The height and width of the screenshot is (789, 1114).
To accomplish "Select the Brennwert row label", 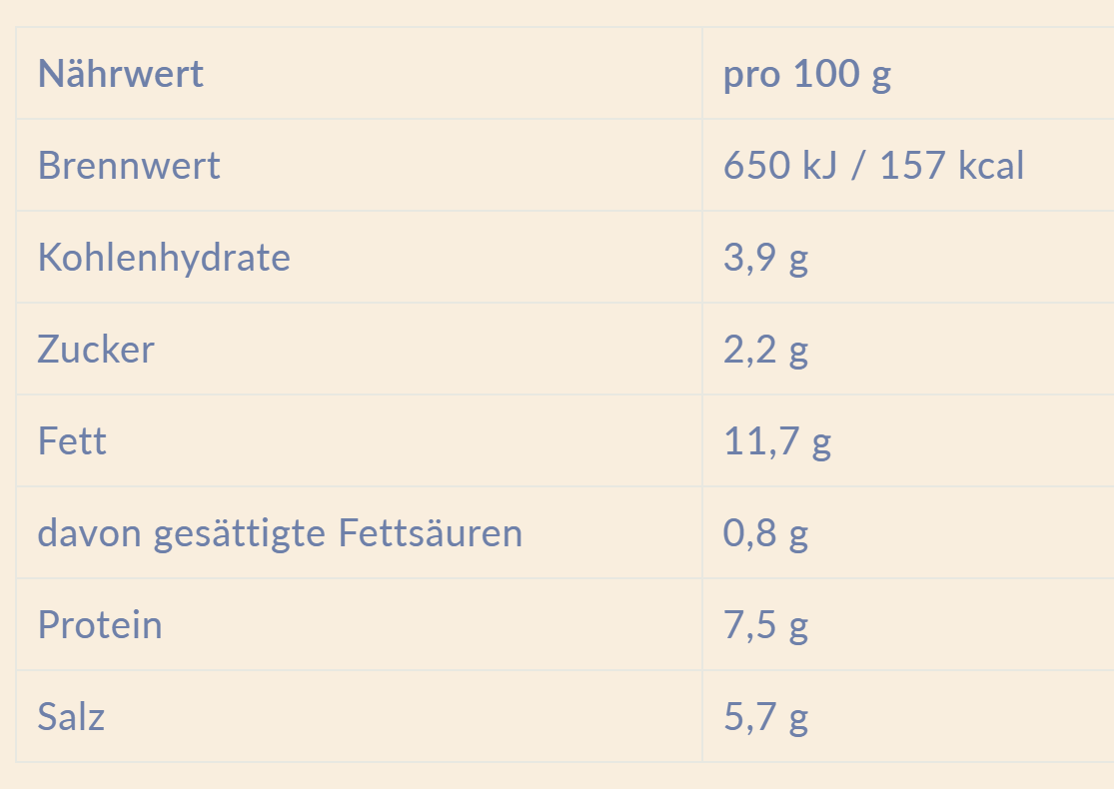I will click(129, 166).
